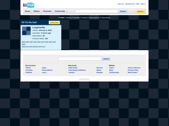
Task: Open the Community navigation tab
Action: [x=60, y=11]
